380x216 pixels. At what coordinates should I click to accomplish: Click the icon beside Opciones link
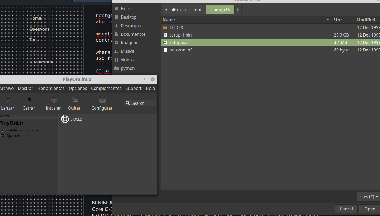pos(2,135)
